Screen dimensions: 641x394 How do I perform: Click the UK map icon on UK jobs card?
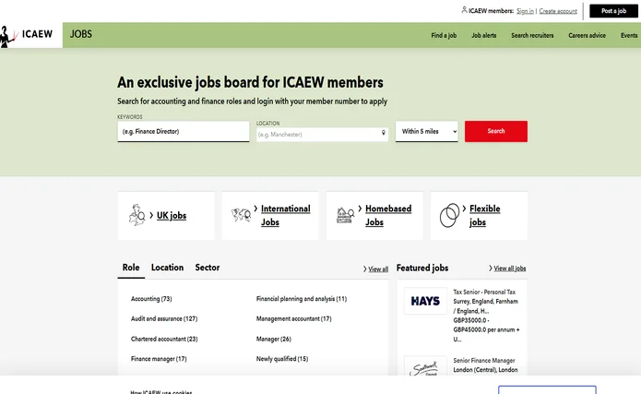point(137,215)
